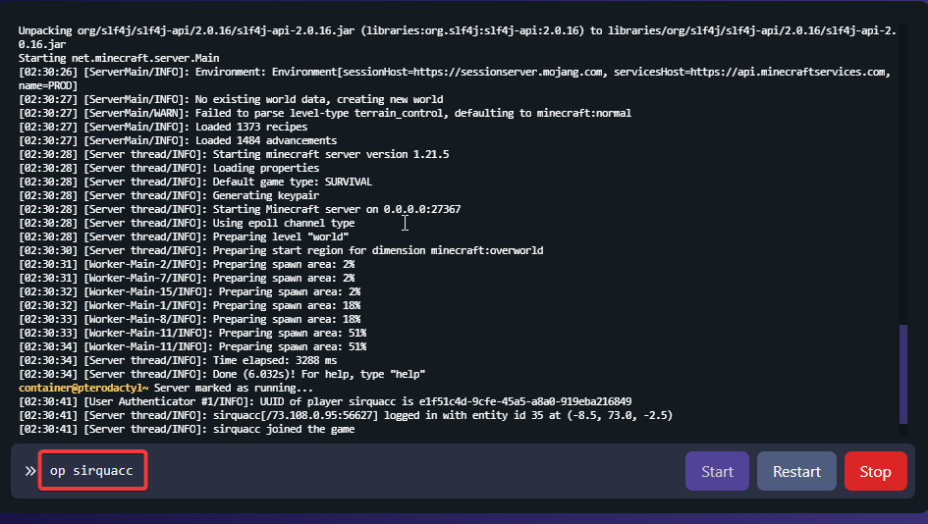This screenshot has height=524, width=928.
Task: Click the "Starting minecraft server version 1.21.5" line
Action: (x=234, y=154)
